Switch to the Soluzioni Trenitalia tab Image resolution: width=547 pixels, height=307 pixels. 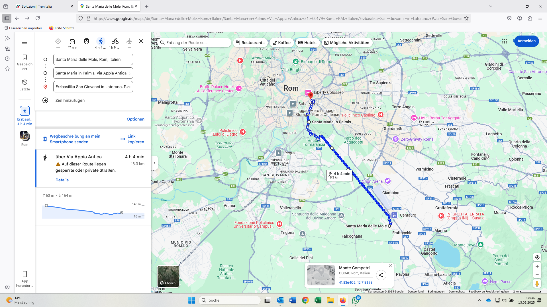[x=44, y=6]
